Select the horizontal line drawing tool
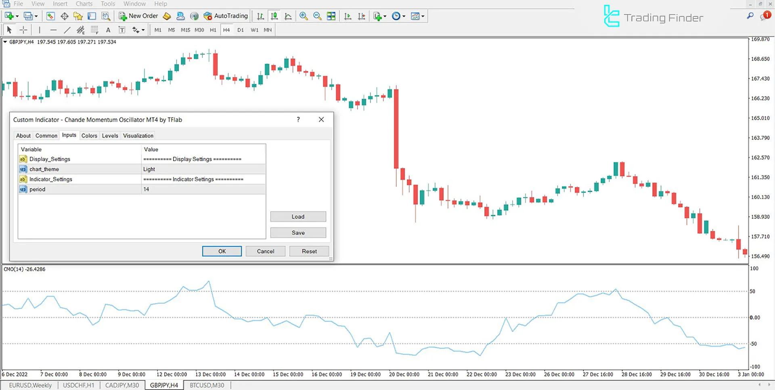This screenshot has width=775, height=390. pos(53,30)
